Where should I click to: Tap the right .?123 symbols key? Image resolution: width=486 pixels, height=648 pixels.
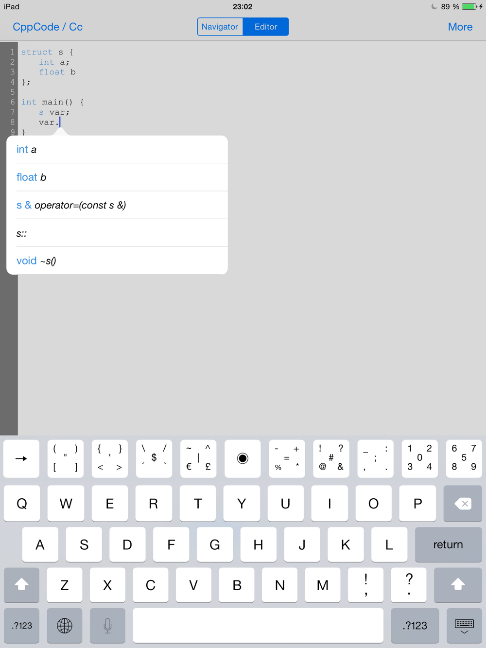pyautogui.click(x=415, y=626)
